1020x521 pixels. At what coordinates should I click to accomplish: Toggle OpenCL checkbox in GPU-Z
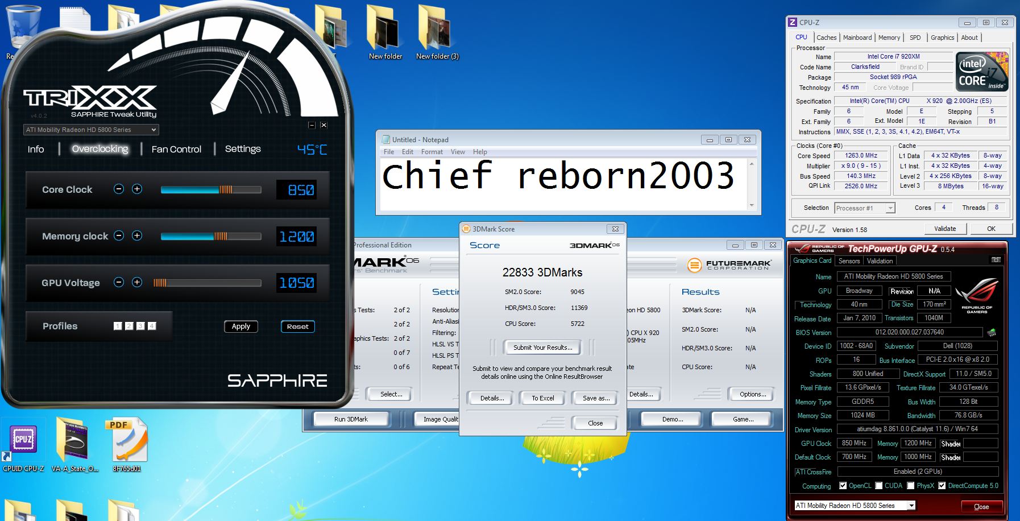click(x=843, y=486)
